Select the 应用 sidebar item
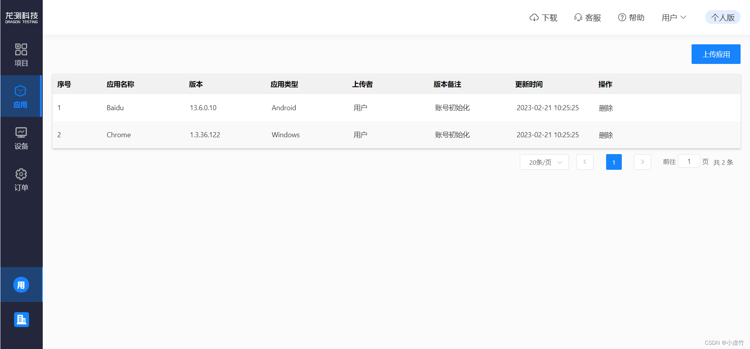750x349 pixels. 20,96
